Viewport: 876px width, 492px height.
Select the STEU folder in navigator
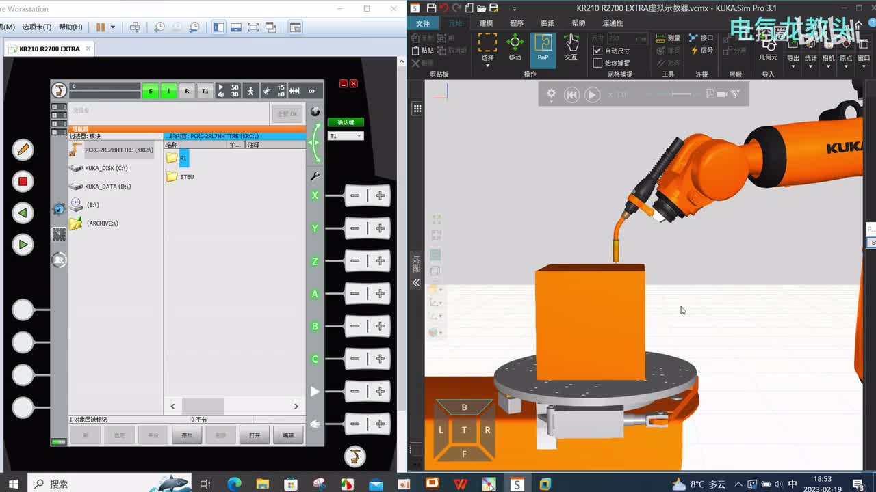pos(180,176)
